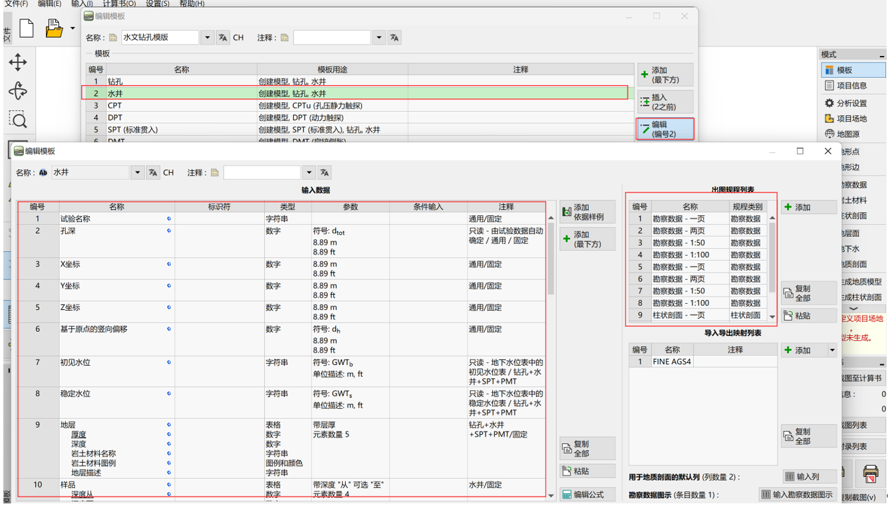The width and height of the screenshot is (888, 506).
Task: Open the 输入(I) menu
Action: click(82, 3)
